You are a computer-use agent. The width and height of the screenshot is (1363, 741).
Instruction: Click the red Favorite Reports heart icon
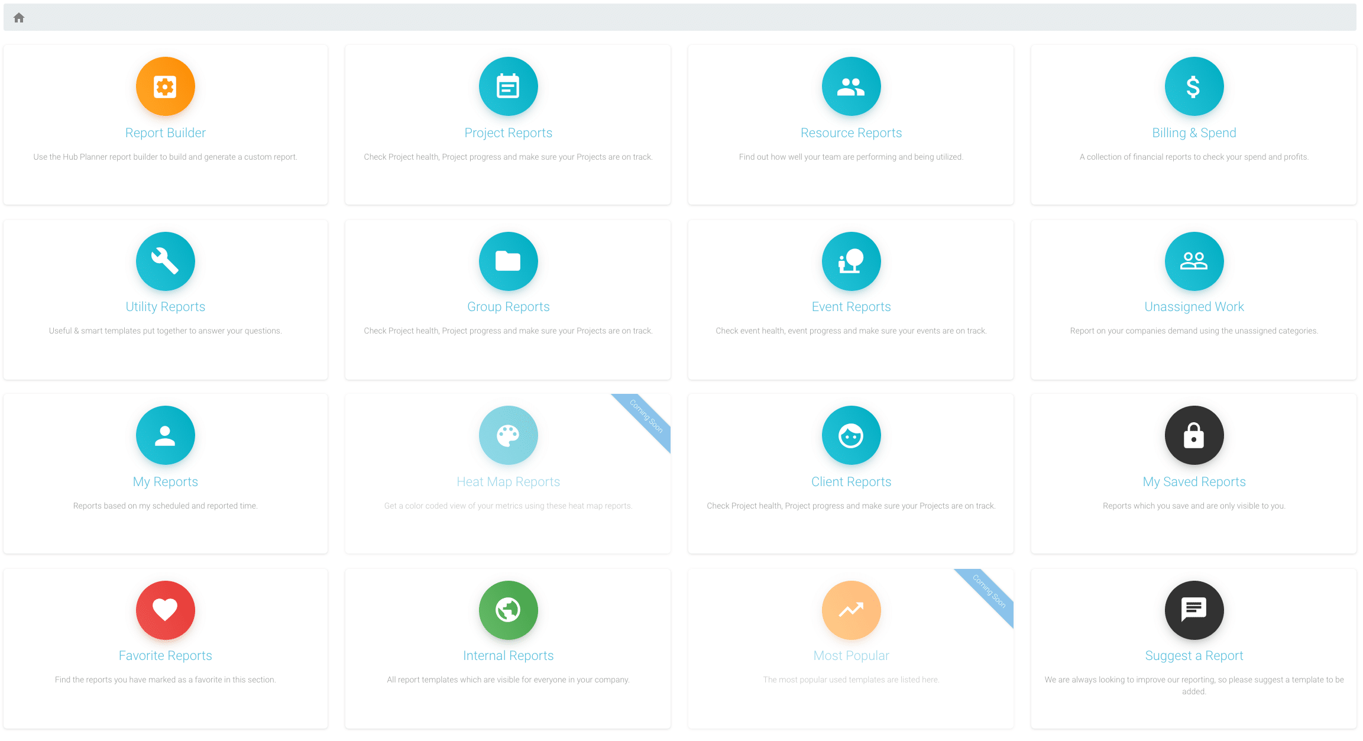(165, 610)
